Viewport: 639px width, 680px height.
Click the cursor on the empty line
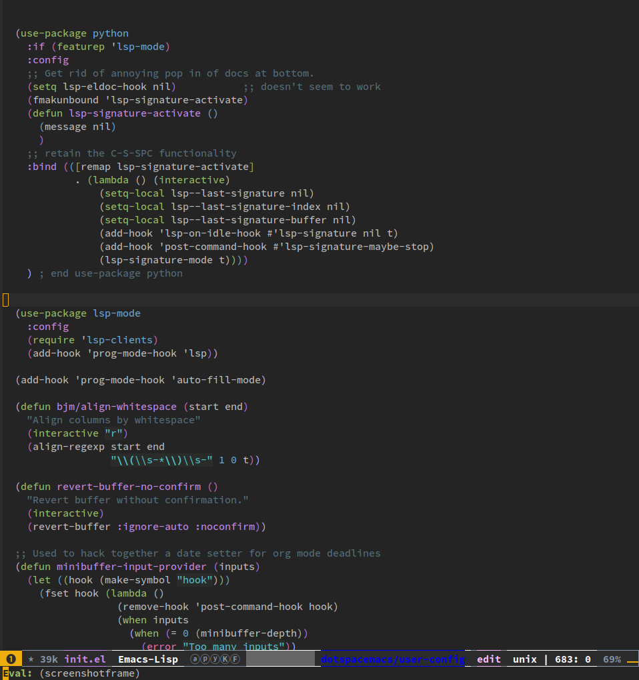coord(5,300)
